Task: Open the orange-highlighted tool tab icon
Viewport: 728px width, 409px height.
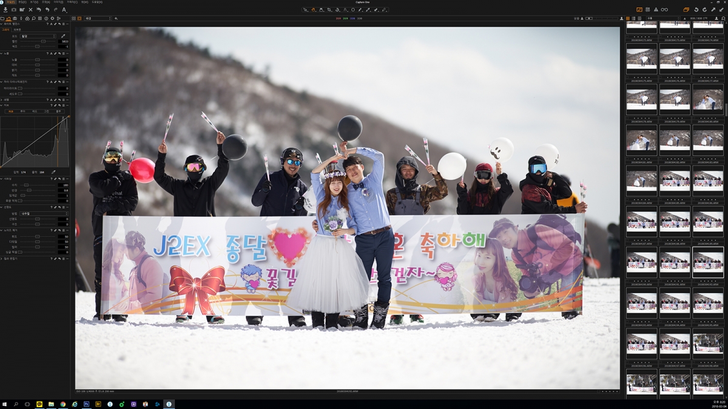Action: (x=8, y=18)
